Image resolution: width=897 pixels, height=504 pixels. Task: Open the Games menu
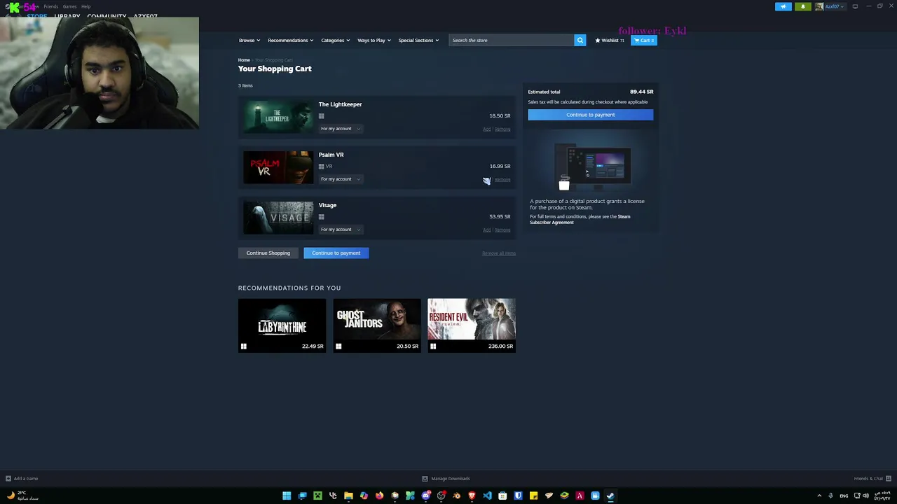pos(69,6)
